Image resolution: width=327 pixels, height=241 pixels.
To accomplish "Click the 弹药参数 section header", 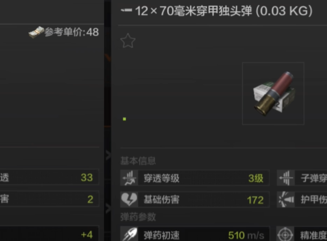I will 138,217.
